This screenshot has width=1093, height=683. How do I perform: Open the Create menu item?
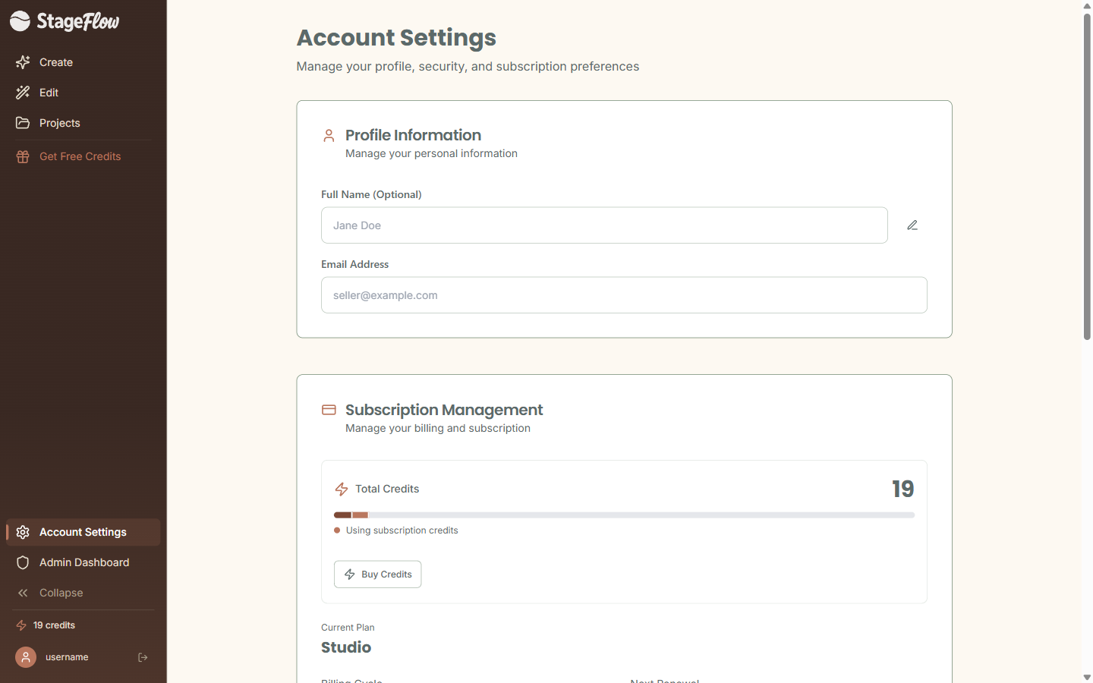[83, 62]
